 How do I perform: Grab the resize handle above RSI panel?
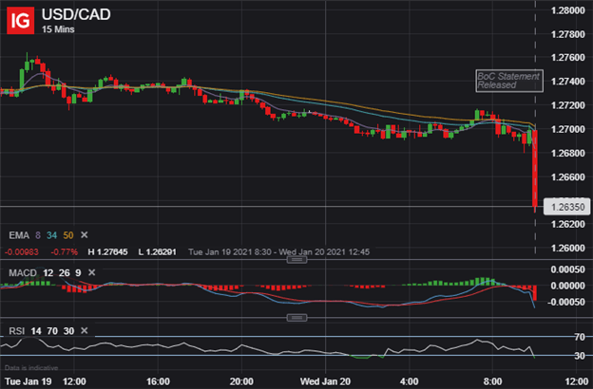(296, 318)
